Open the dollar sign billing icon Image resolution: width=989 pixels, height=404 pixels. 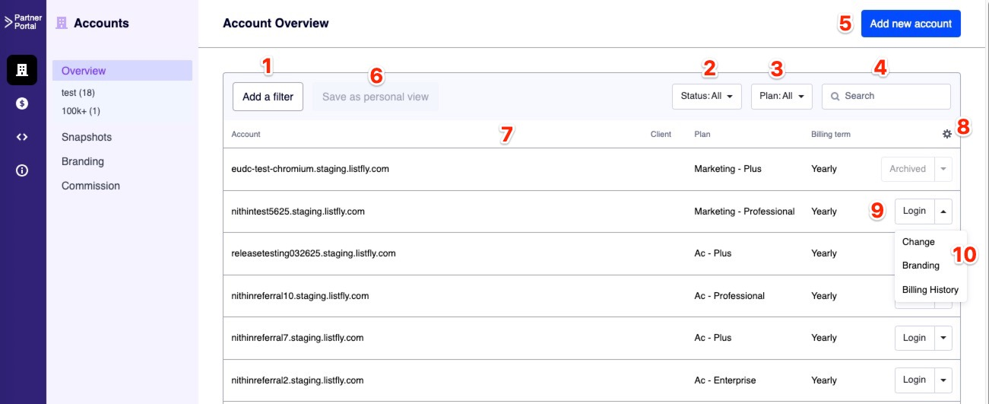(x=22, y=103)
